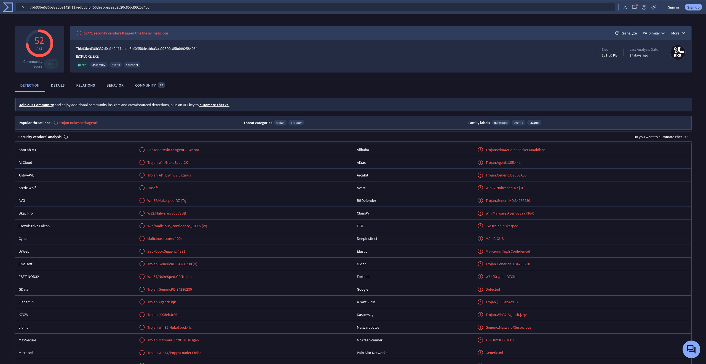Open the More dropdown menu
The image size is (706, 364).
(x=678, y=33)
